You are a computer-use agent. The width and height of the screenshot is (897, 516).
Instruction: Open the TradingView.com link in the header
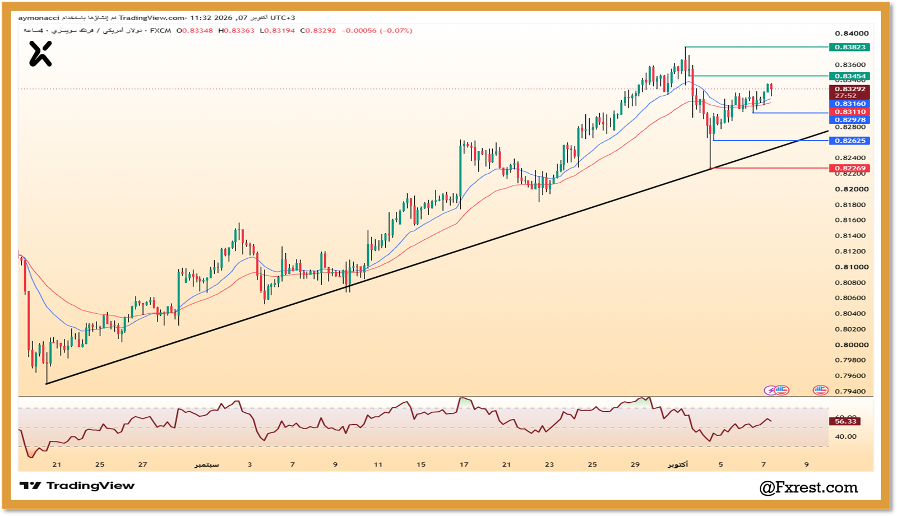tap(151, 18)
